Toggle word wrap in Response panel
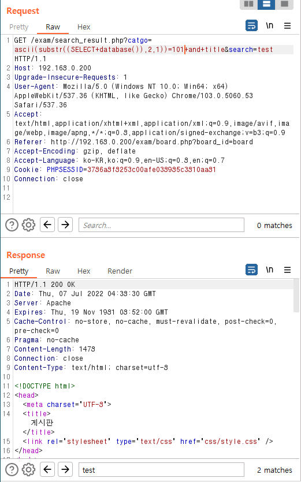This screenshot has height=482, width=301. [251, 270]
